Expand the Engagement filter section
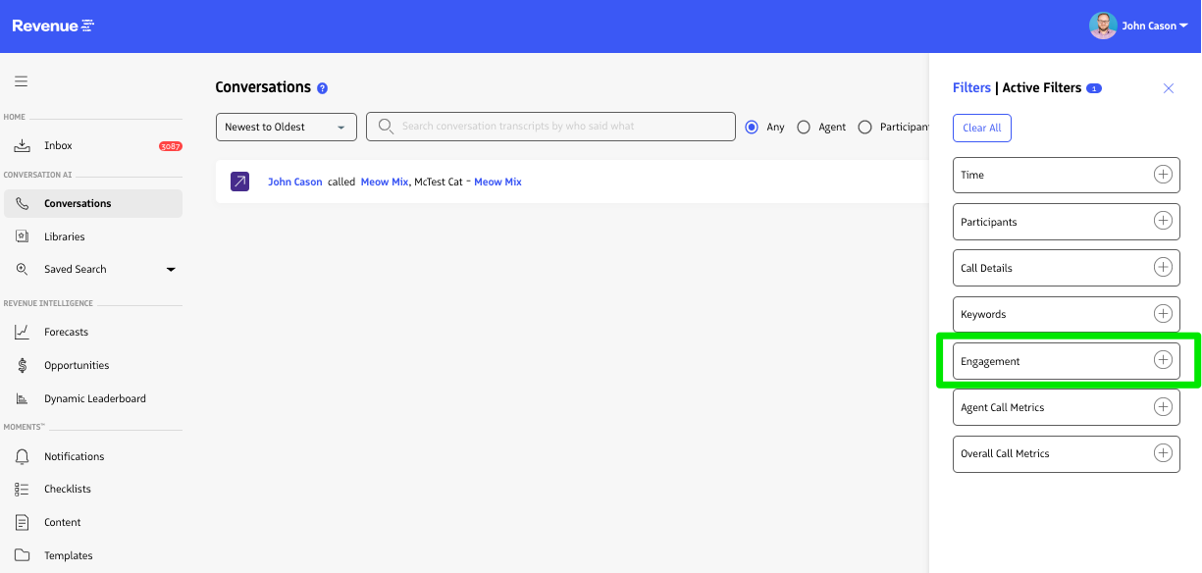Screen dimensions: 1202x573 [1163, 360]
